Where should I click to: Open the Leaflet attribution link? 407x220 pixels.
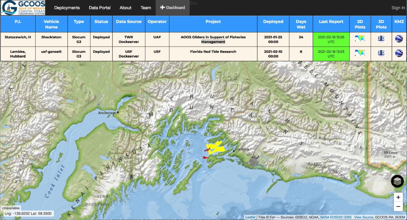pos(250,217)
